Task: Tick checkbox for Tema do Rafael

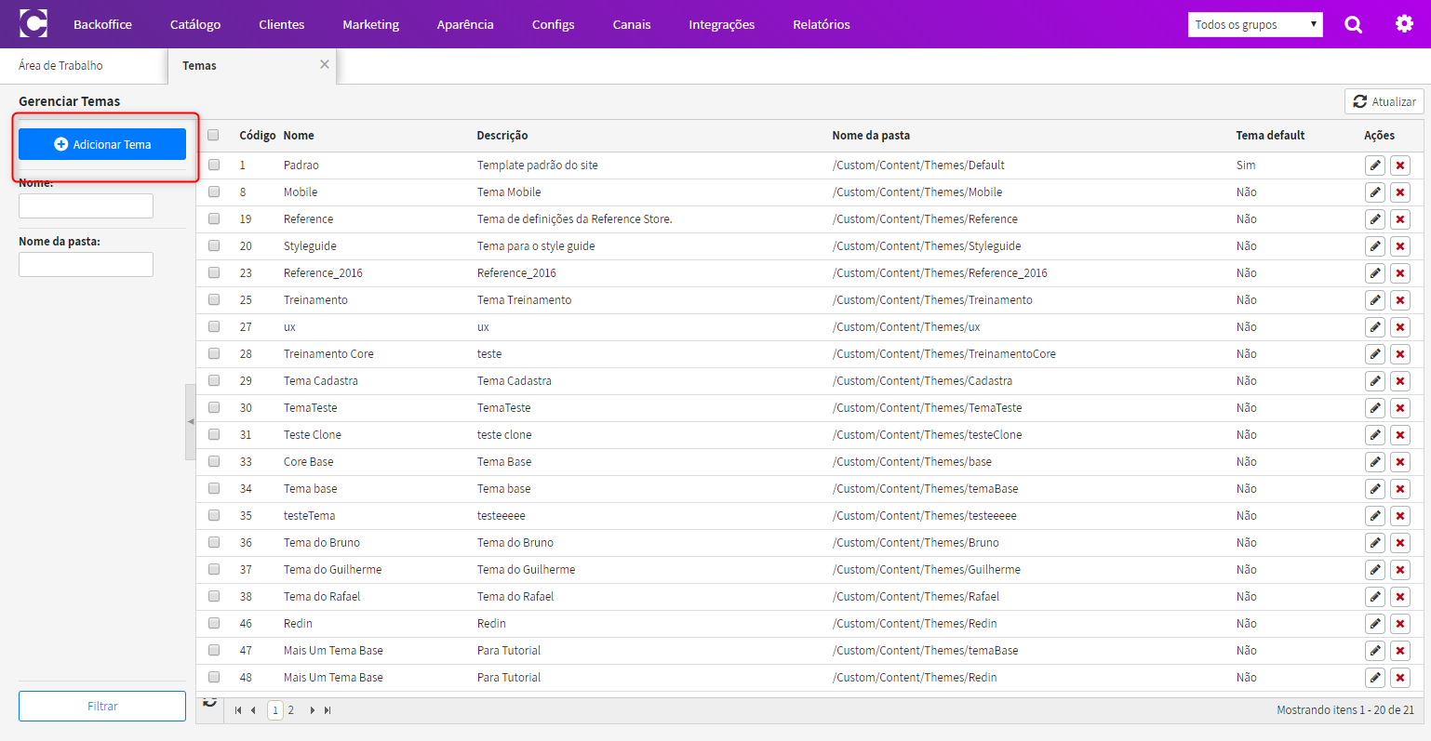Action: (214, 596)
